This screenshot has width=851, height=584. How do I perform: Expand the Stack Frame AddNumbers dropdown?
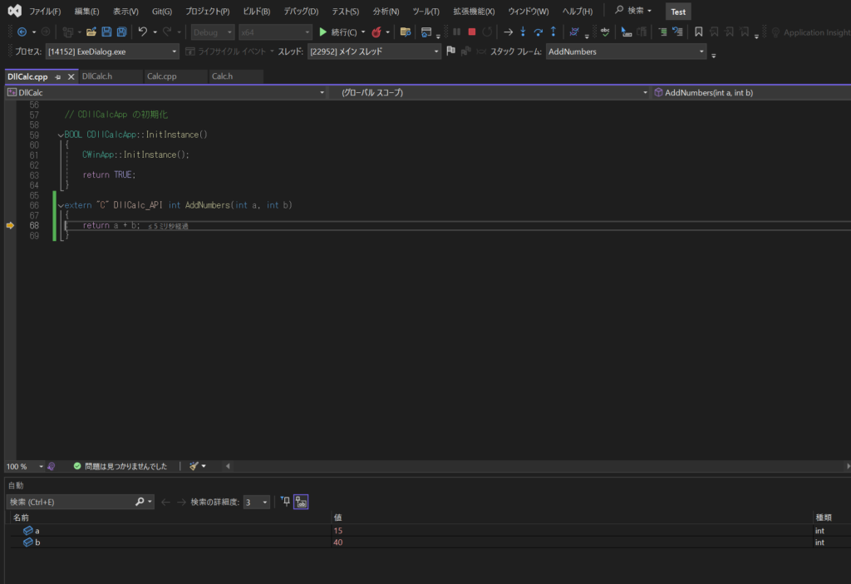[702, 52]
